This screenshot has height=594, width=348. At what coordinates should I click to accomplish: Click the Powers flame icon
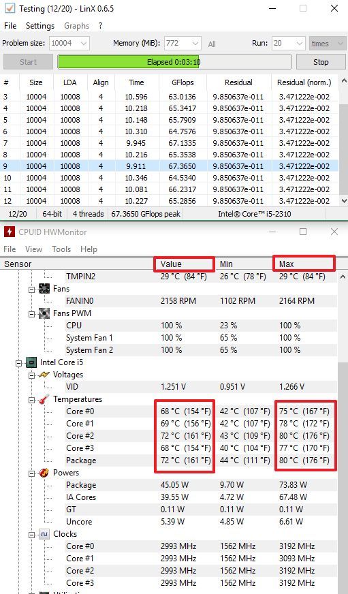[44, 473]
